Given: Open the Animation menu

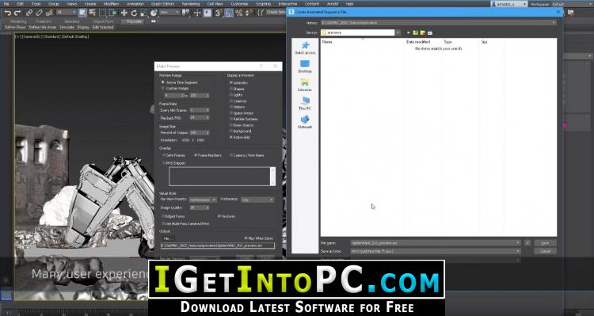Looking at the screenshot, I should pos(135,4).
